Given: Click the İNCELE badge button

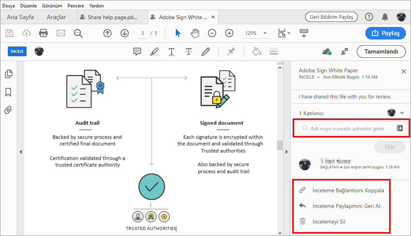Looking at the screenshot, I should pyautogui.click(x=17, y=52).
